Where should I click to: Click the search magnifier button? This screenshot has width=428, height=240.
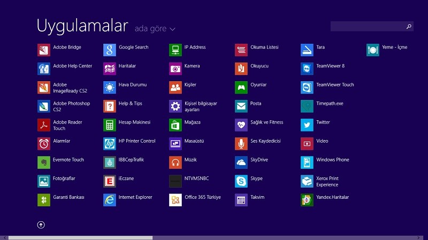409,26
